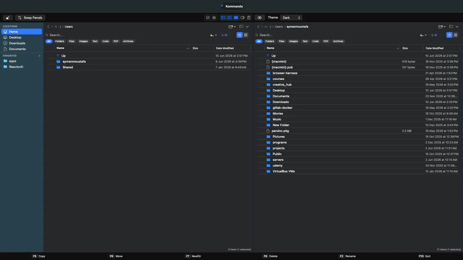The image size is (463, 260).
Task: Select VirtualBox VMs folder in right panel
Action: (x=358, y=171)
